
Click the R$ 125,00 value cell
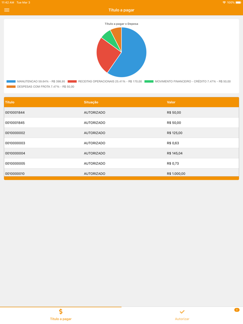point(175,133)
